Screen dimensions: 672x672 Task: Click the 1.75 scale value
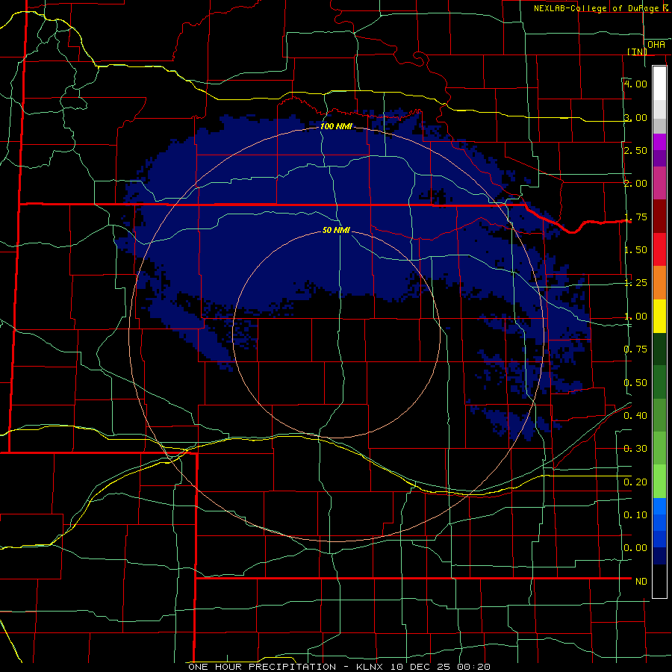tap(635, 217)
